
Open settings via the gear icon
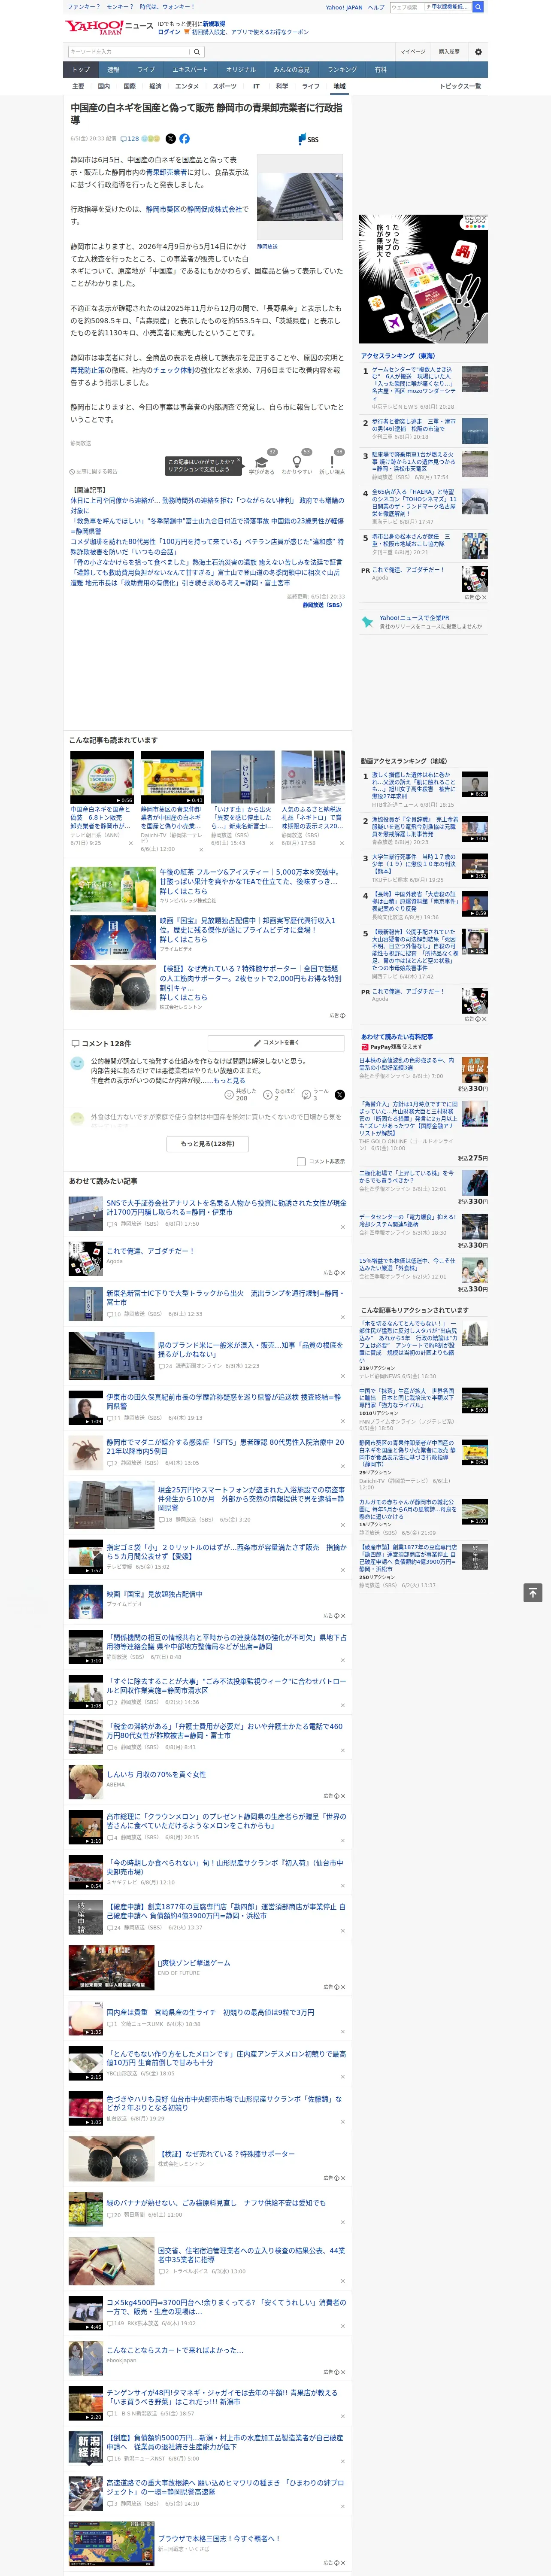(x=478, y=52)
